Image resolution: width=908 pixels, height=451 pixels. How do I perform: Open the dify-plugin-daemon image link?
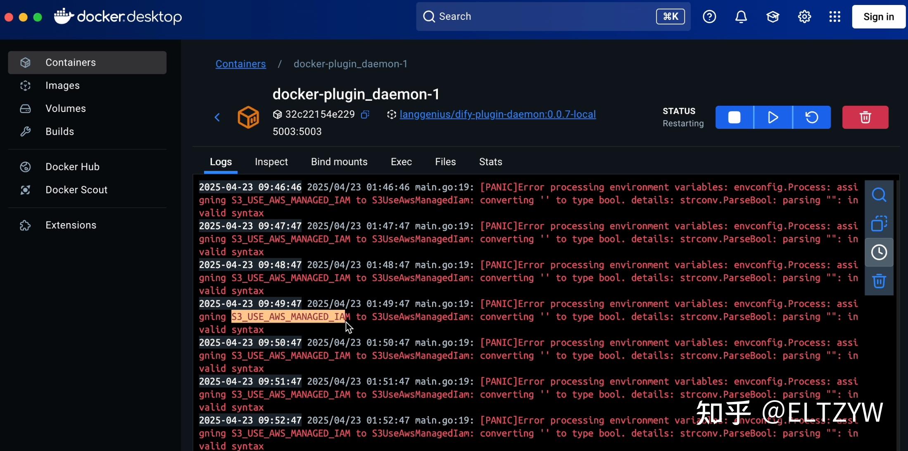[x=497, y=114]
